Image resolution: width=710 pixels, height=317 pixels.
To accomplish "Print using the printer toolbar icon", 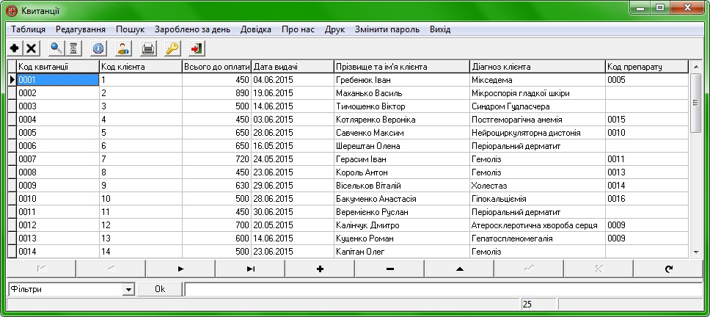I will click(x=148, y=48).
